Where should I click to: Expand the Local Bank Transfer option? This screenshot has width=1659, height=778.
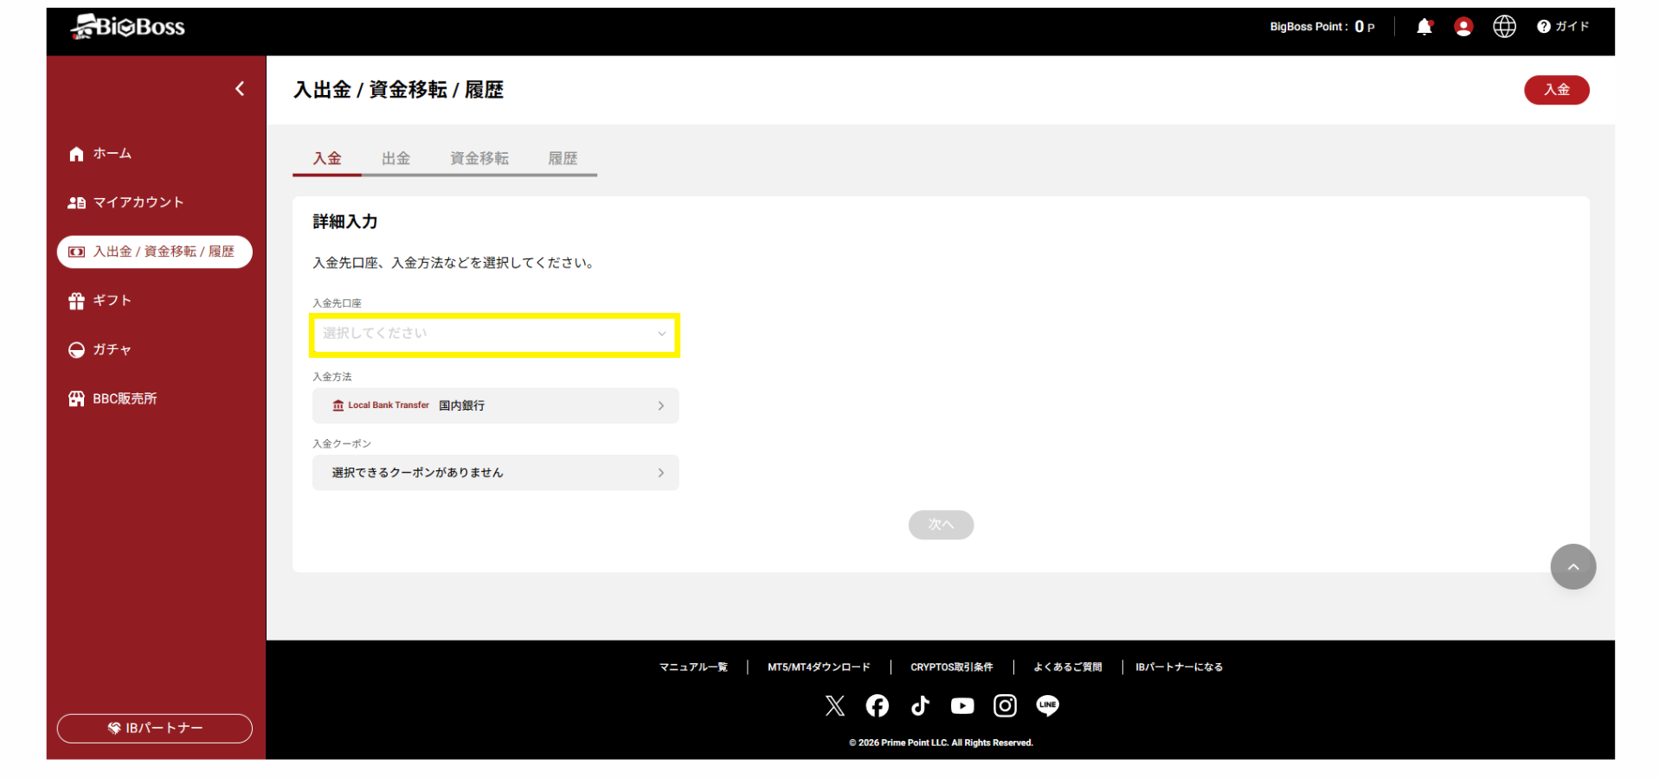click(495, 405)
